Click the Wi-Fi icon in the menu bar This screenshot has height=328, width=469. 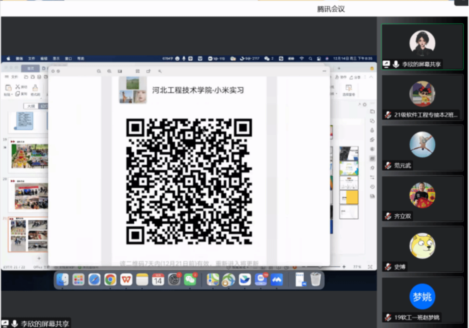click(x=301, y=59)
